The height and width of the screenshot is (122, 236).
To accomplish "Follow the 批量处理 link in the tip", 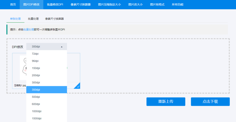I will [x=29, y=30].
